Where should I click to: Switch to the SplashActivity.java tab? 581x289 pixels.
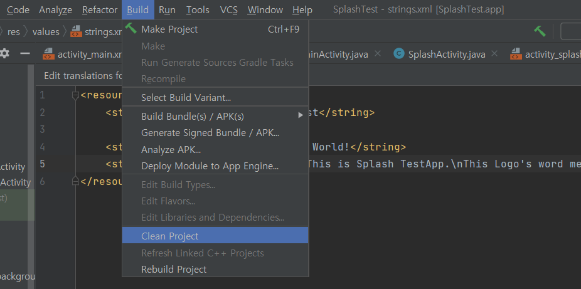point(446,55)
